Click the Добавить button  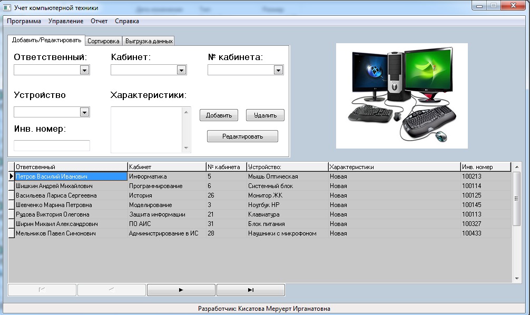(219, 115)
